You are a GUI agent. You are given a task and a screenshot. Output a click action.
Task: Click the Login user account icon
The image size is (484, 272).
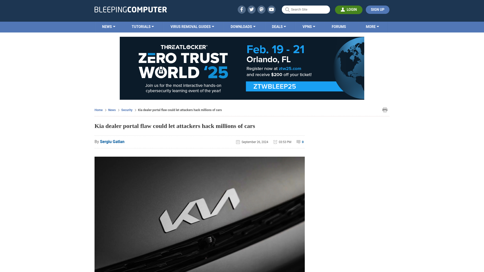point(343,9)
